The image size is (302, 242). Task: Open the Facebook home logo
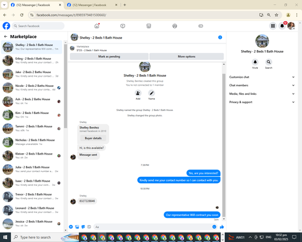[x=6, y=26]
